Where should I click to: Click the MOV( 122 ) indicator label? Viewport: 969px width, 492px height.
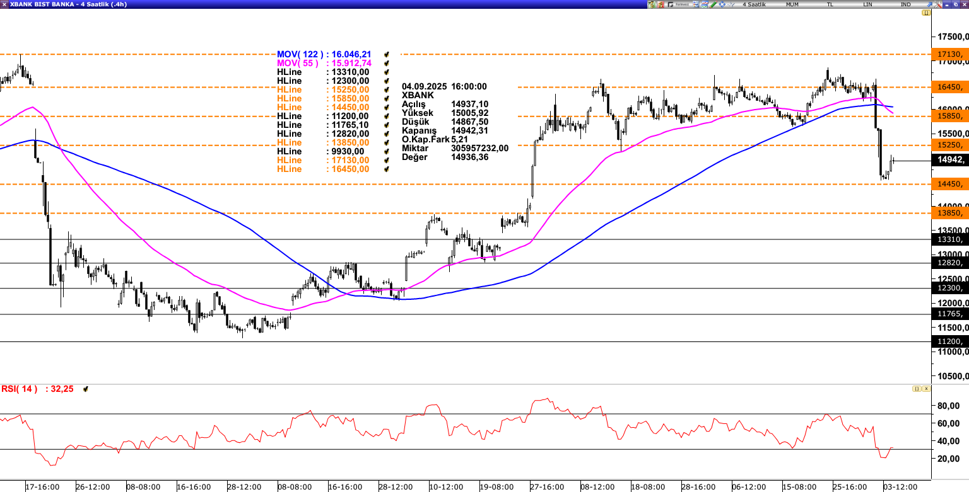point(300,55)
